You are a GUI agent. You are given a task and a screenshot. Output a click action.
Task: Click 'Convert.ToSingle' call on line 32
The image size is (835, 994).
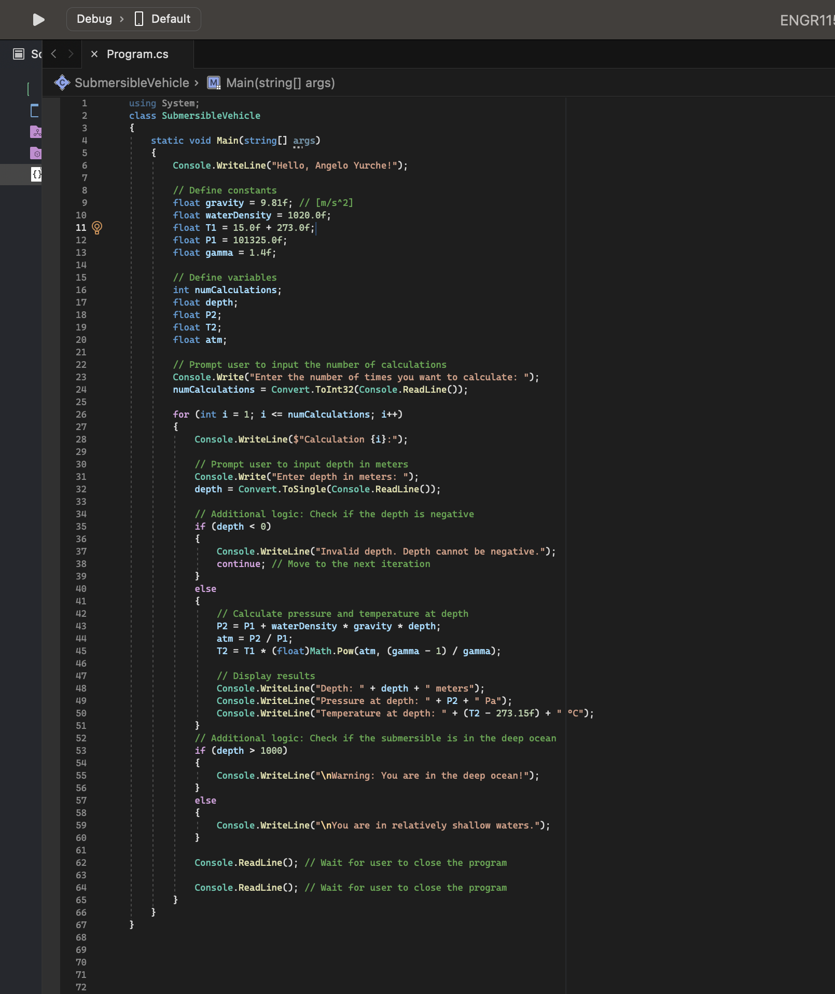pyautogui.click(x=282, y=489)
